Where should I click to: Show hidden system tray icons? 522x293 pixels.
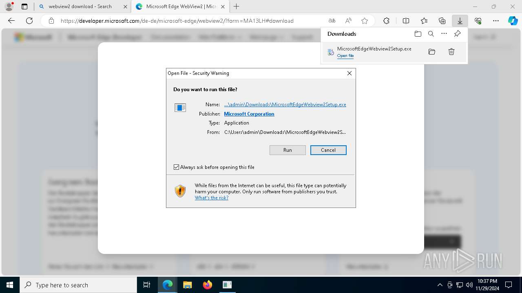440,285
